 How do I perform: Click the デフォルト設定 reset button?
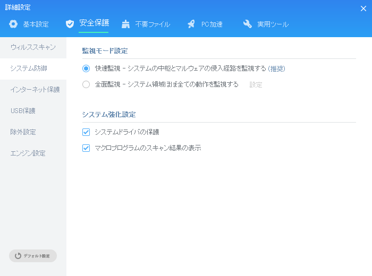click(x=33, y=256)
